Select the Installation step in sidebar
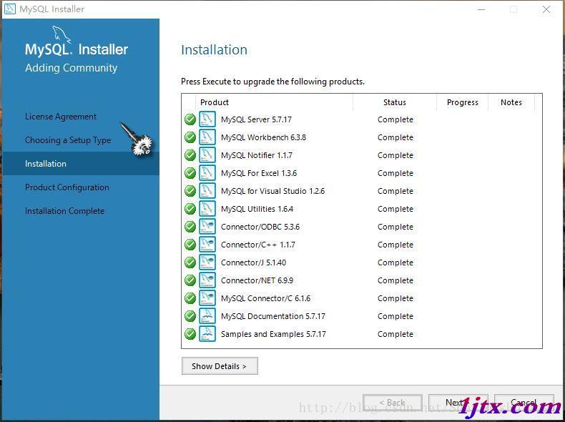This screenshot has width=565, height=422. [81, 164]
